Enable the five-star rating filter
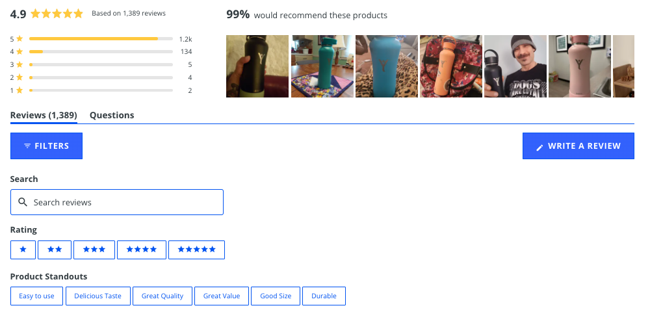The width and height of the screenshot is (650, 323). [x=196, y=250]
